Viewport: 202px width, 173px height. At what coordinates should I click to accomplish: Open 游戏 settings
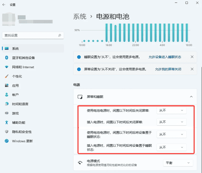(33, 113)
